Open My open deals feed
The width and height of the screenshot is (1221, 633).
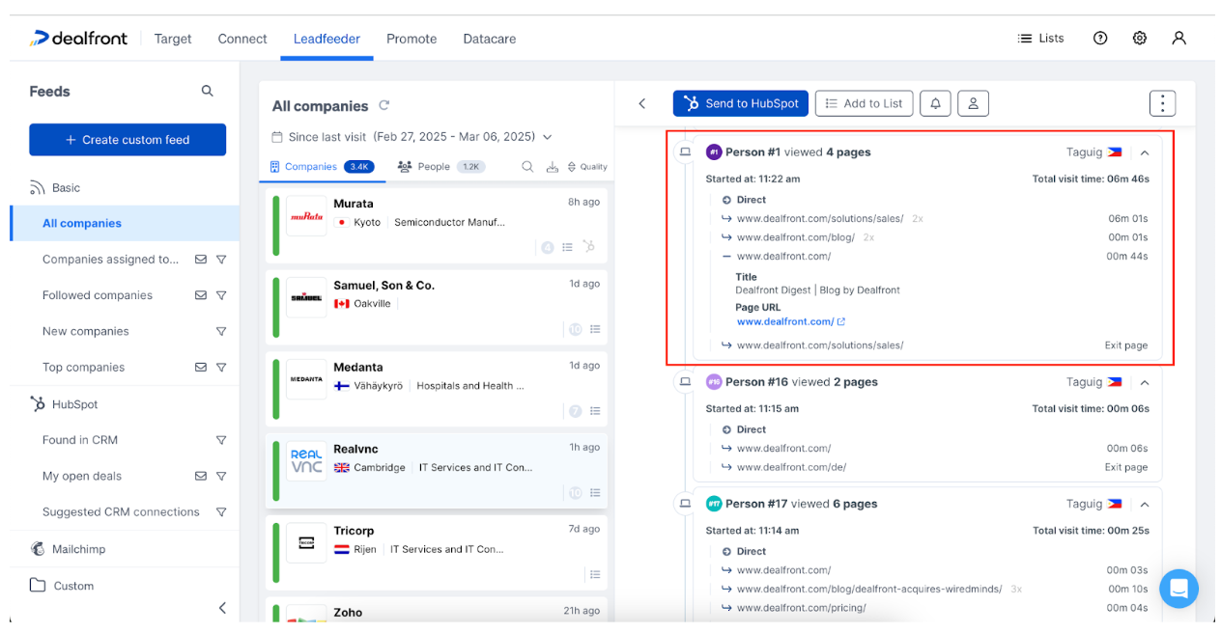[x=82, y=476]
